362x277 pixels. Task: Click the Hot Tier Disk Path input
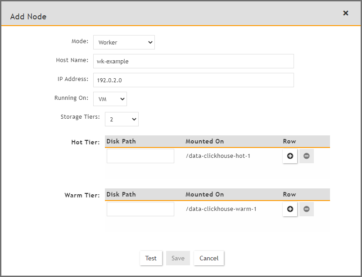pyautogui.click(x=140, y=156)
